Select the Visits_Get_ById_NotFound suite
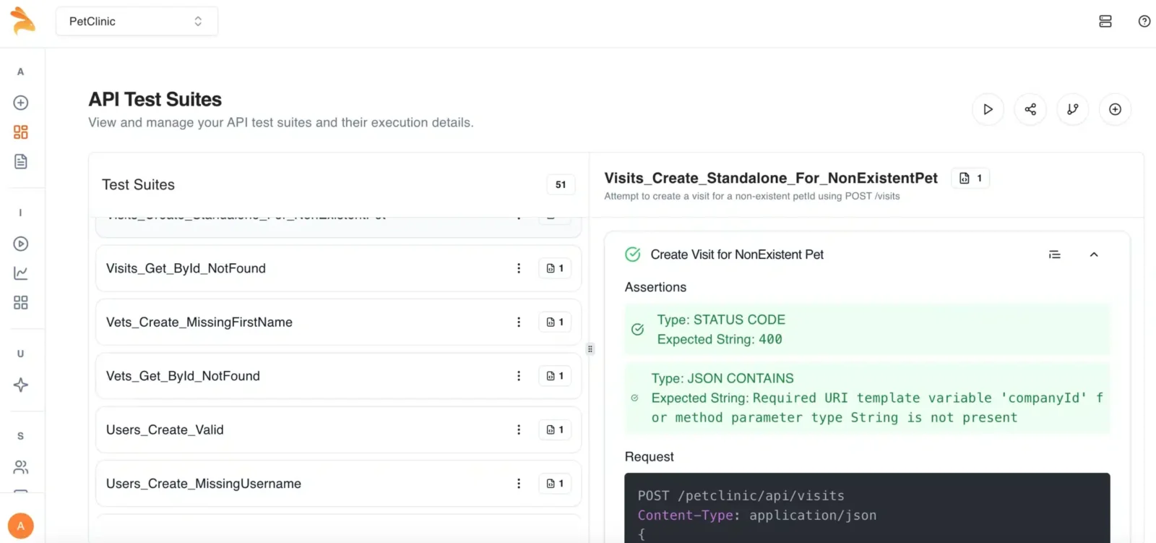The height and width of the screenshot is (543, 1156). (x=338, y=268)
